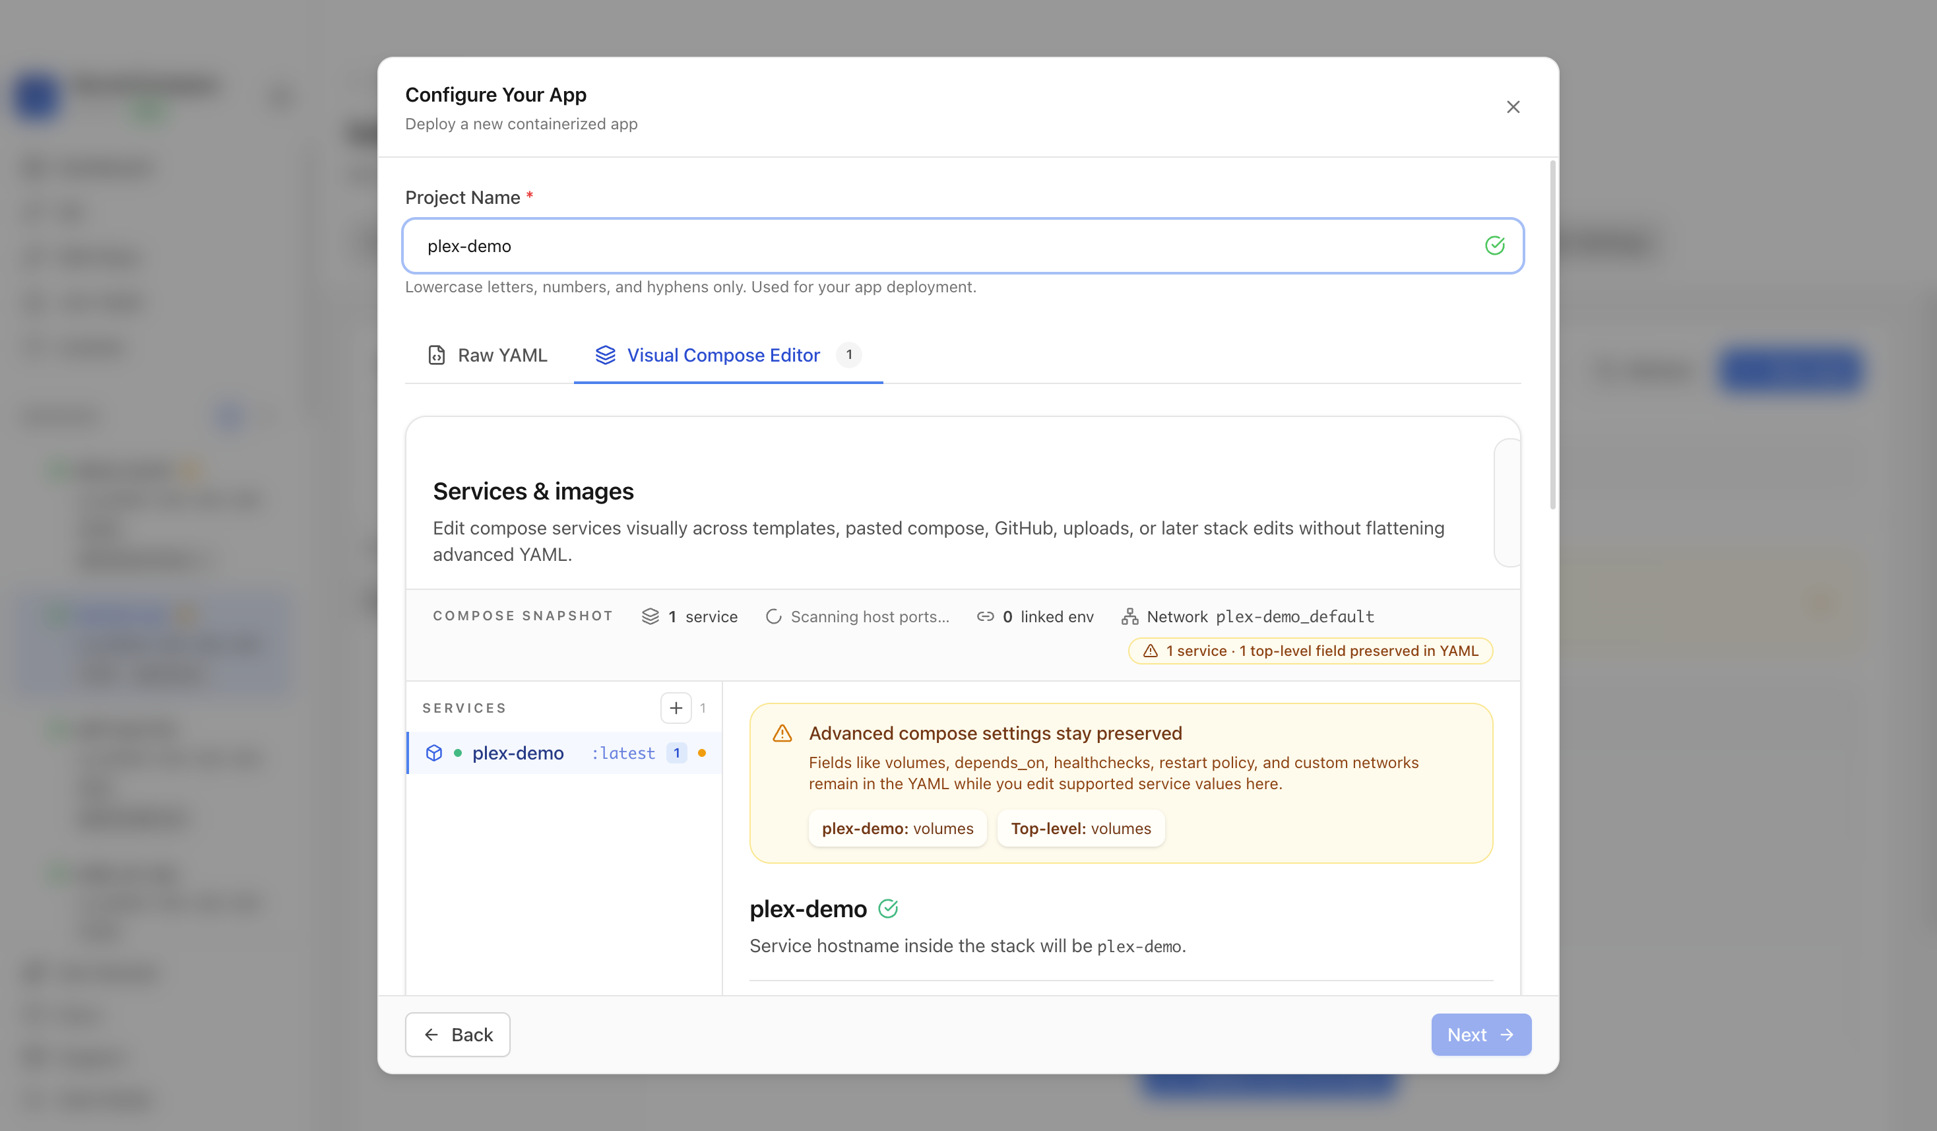
Task: Click the green check next to plex-demo heading
Action: (x=888, y=909)
